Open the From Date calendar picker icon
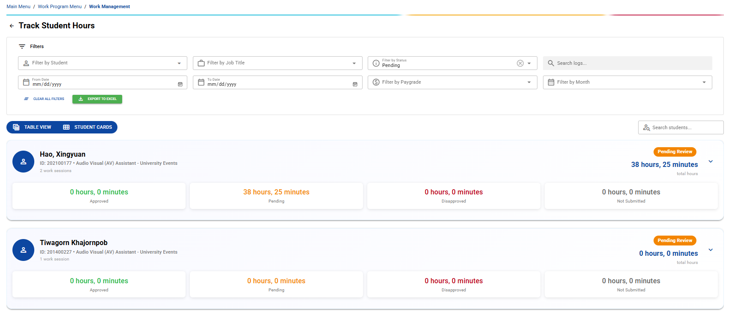The width and height of the screenshot is (729, 318). (x=180, y=85)
